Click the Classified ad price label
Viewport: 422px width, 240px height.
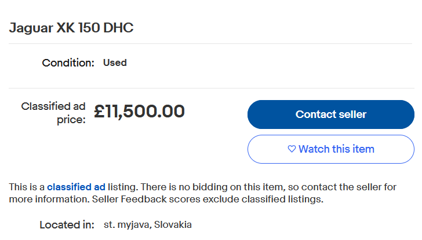[x=54, y=113]
